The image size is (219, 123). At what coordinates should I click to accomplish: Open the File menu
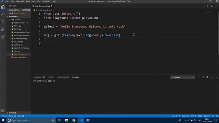click(7, 1)
